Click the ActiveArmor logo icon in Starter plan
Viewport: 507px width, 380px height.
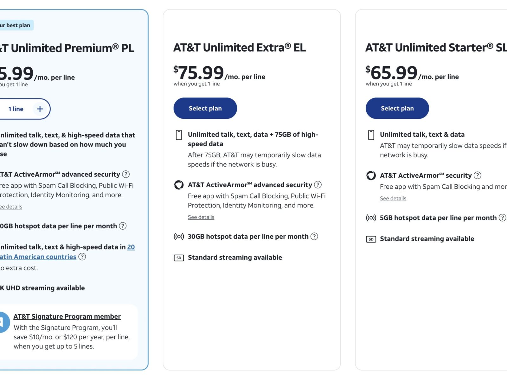(371, 175)
